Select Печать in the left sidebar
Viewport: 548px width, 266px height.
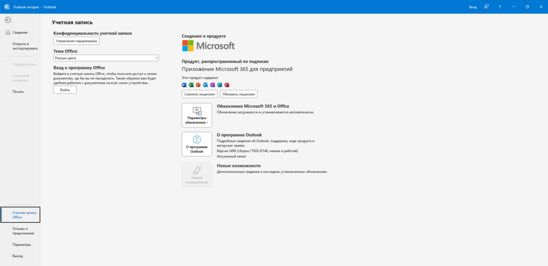tap(18, 91)
